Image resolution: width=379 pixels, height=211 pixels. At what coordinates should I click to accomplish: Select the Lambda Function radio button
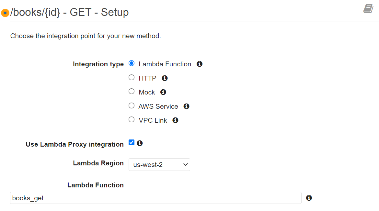point(132,63)
